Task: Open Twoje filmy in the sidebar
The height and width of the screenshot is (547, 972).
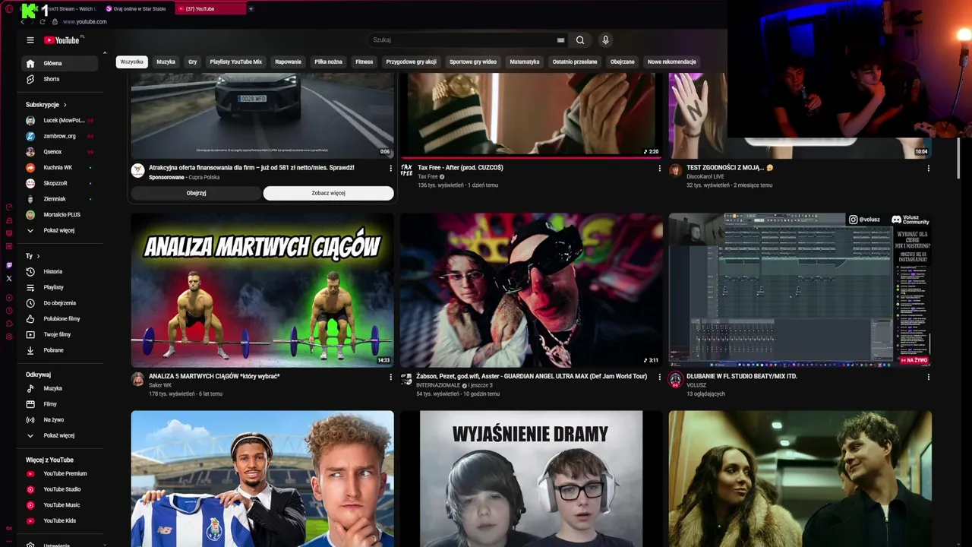Action: 61,334
